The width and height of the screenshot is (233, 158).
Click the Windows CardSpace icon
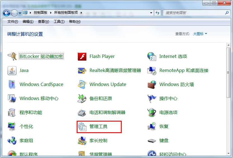(12, 85)
